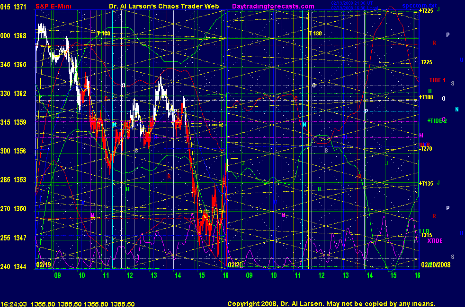Select the 270 1350 price level
465x307 pixels.
click(x=13, y=209)
